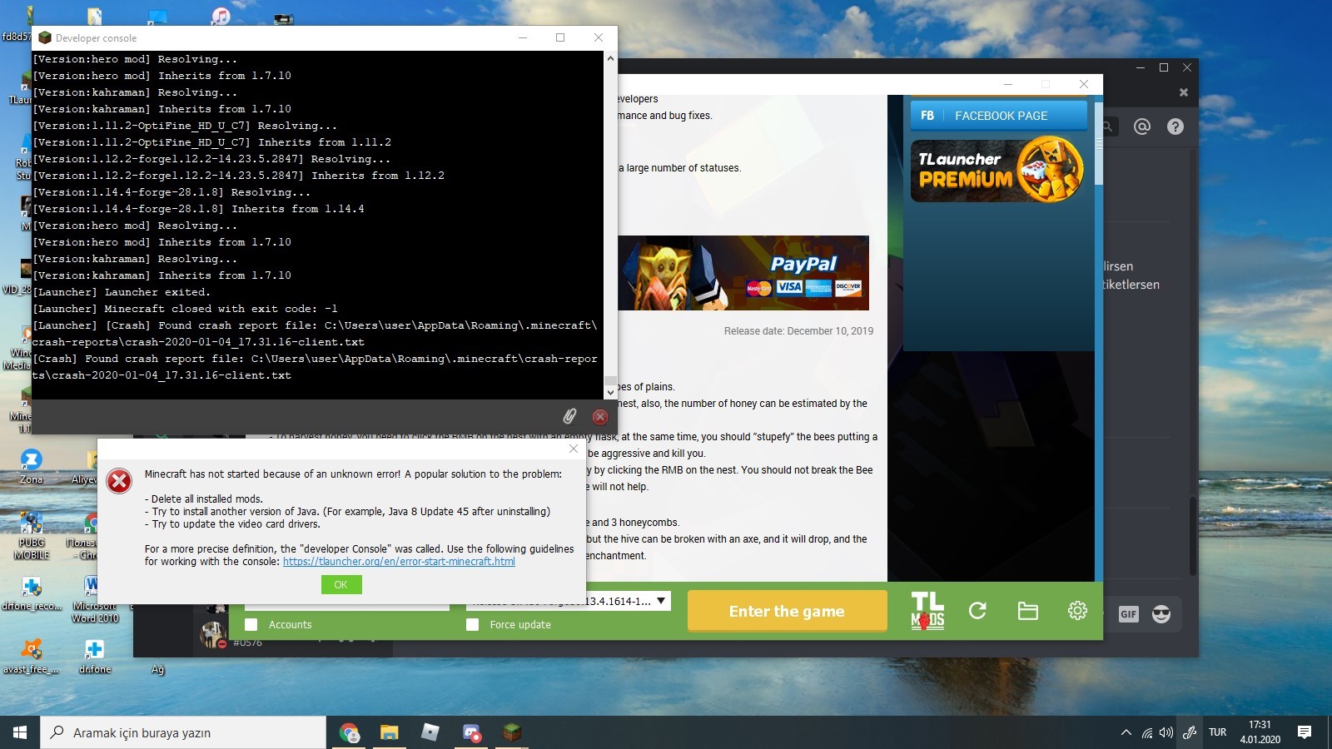This screenshot has width=1332, height=749.
Task: Click the TLauncher Premium banner
Action: click(999, 170)
